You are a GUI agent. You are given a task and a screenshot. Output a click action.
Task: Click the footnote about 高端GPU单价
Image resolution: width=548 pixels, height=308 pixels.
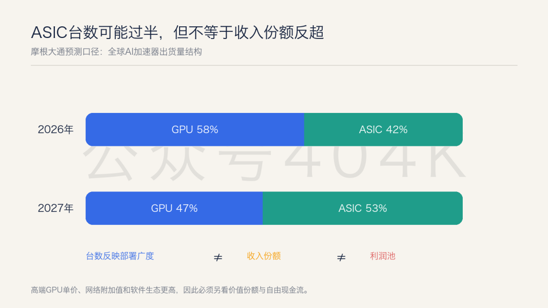pos(169,290)
